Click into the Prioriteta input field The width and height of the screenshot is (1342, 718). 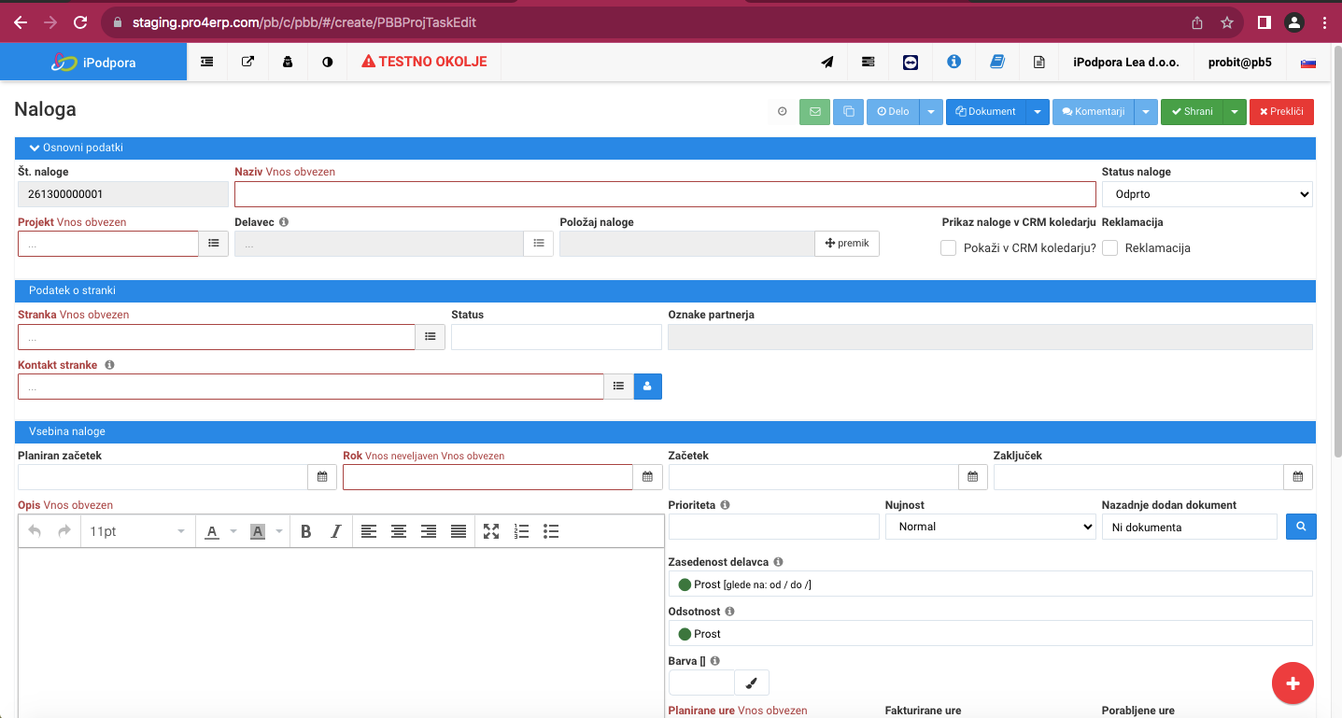click(774, 527)
